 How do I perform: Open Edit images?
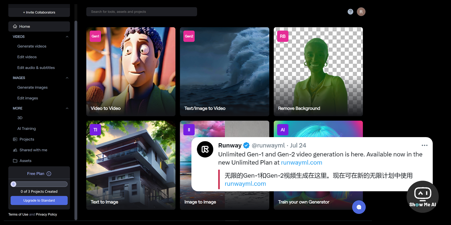tap(28, 98)
